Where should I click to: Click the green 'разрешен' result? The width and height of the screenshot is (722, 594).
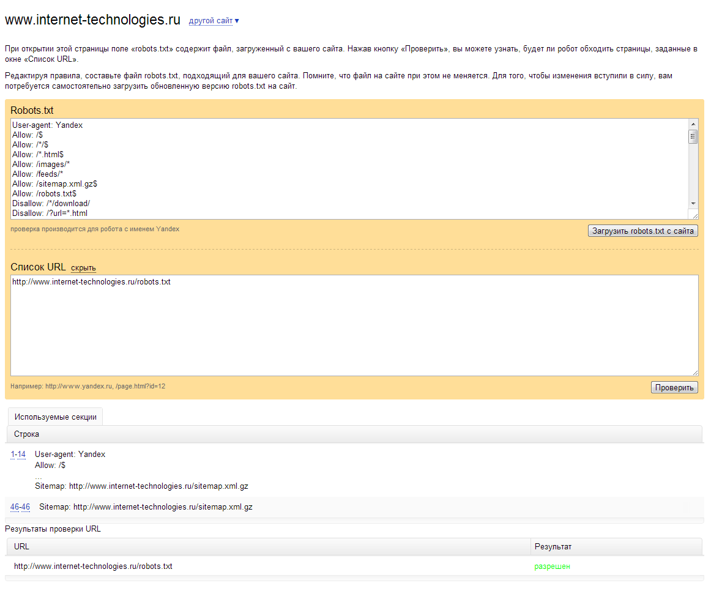[x=552, y=566]
